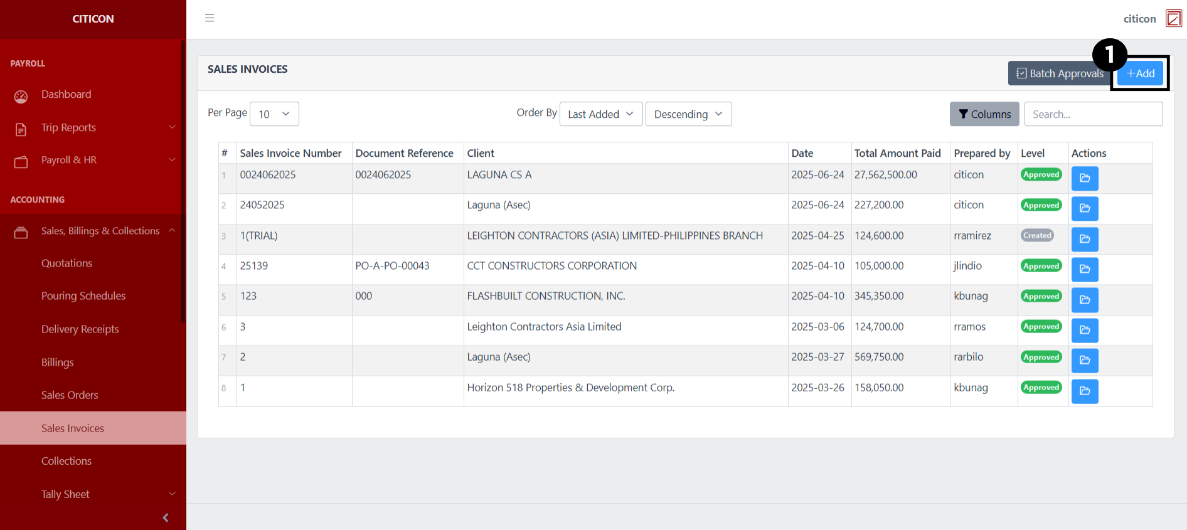Open the Last Added order-by dropdown

tap(601, 114)
